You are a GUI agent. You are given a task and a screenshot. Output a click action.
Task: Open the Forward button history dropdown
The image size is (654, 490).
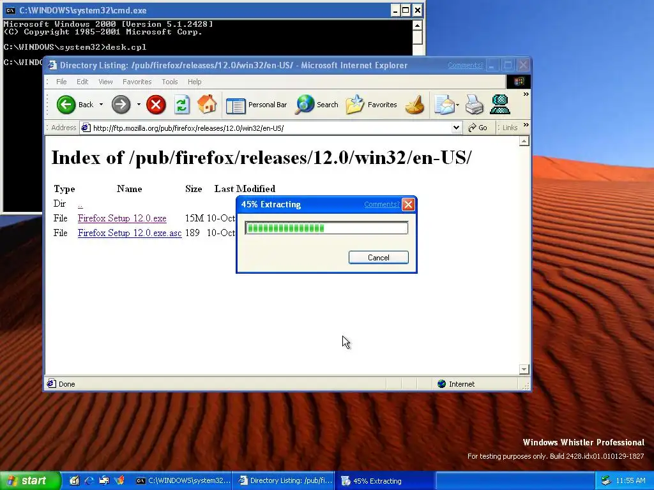tap(139, 105)
